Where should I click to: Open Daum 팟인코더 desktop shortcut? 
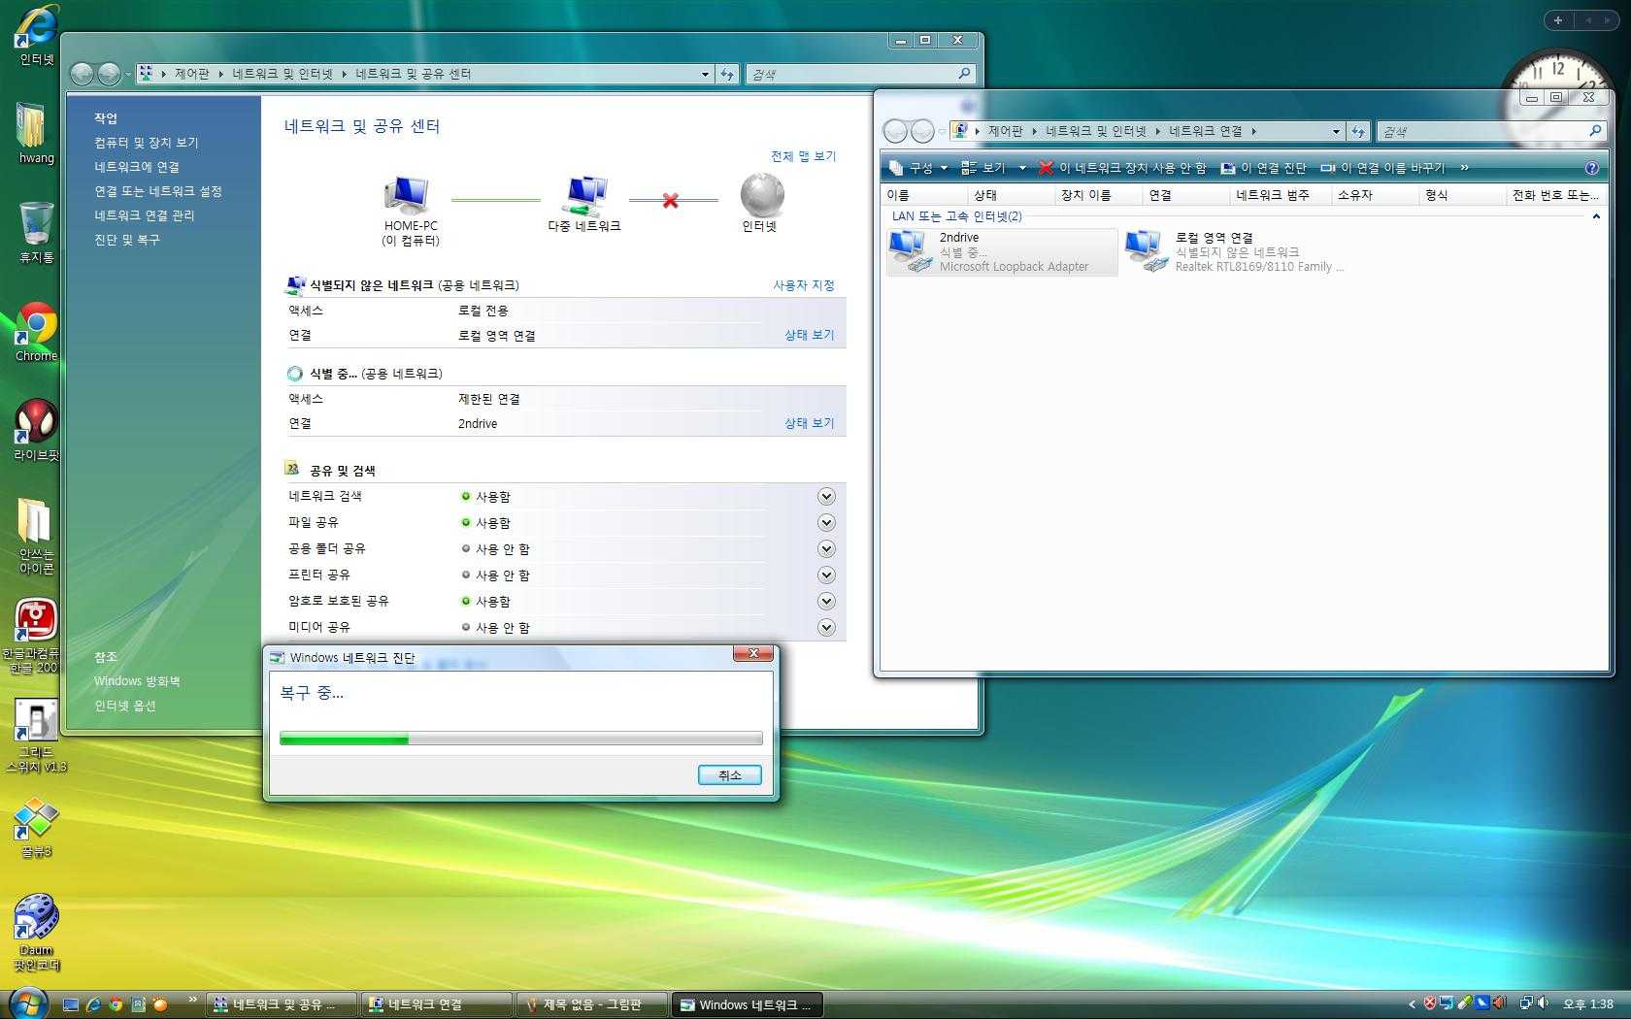click(x=36, y=933)
